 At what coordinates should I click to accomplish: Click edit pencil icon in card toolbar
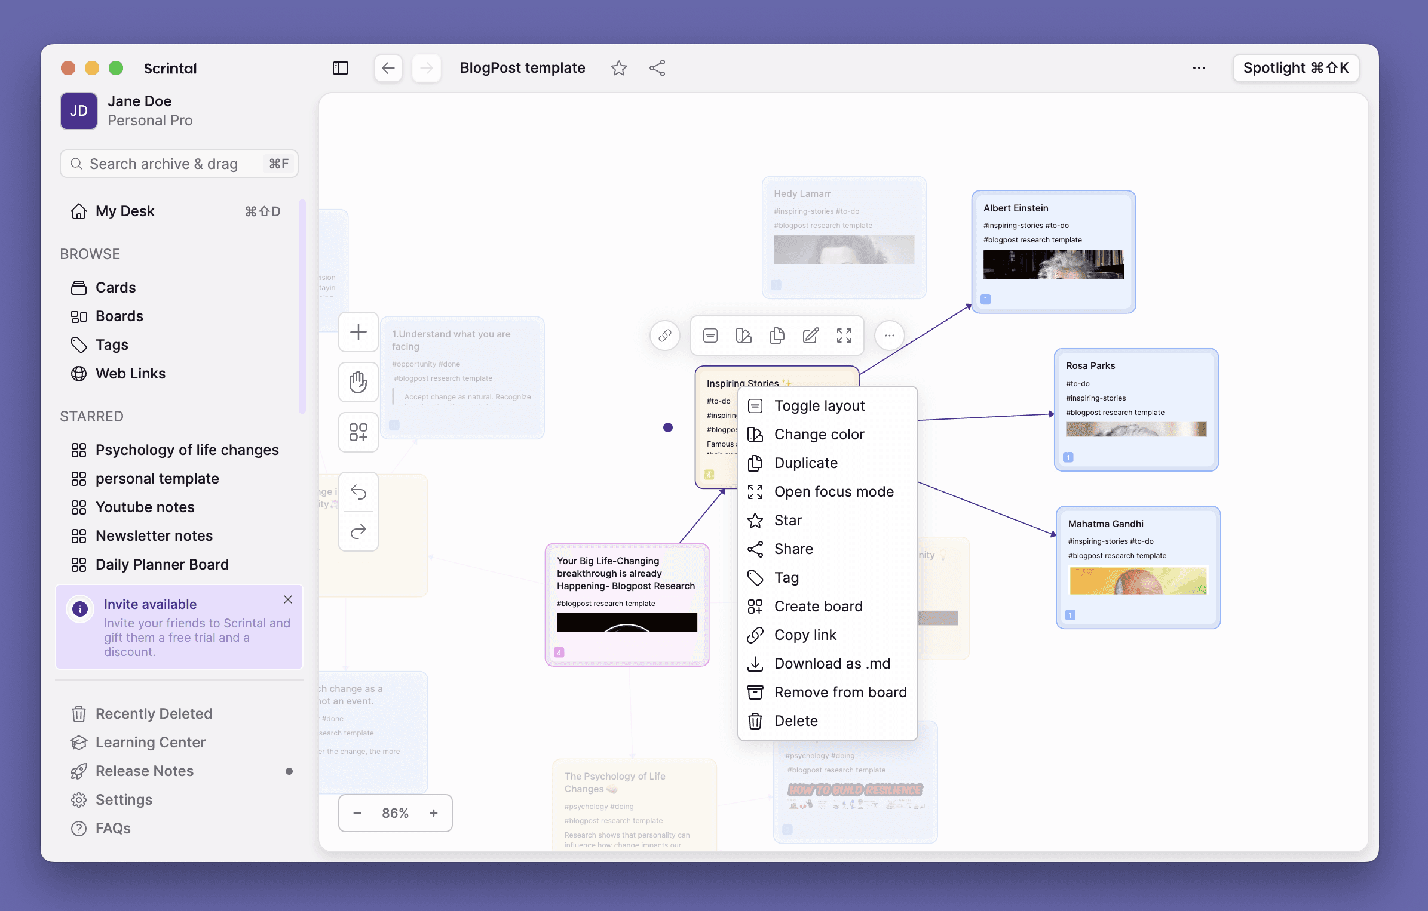click(810, 336)
